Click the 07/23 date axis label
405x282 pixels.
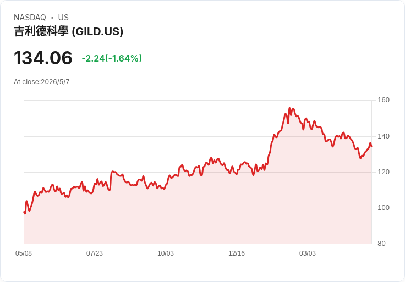point(95,253)
